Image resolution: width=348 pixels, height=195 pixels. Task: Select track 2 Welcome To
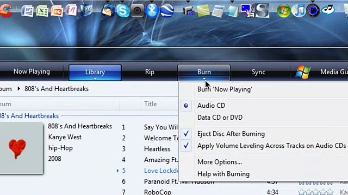tap(161, 138)
